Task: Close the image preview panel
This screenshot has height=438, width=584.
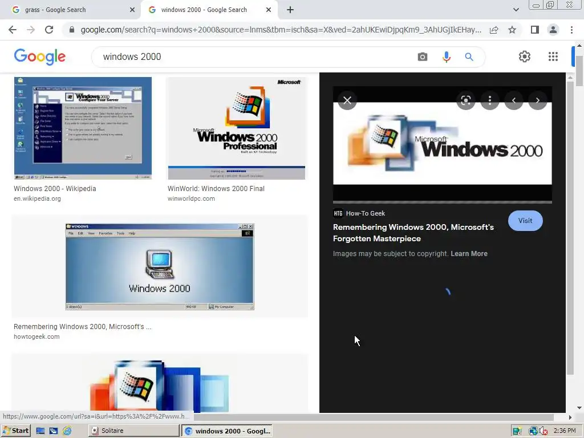Action: tap(347, 100)
